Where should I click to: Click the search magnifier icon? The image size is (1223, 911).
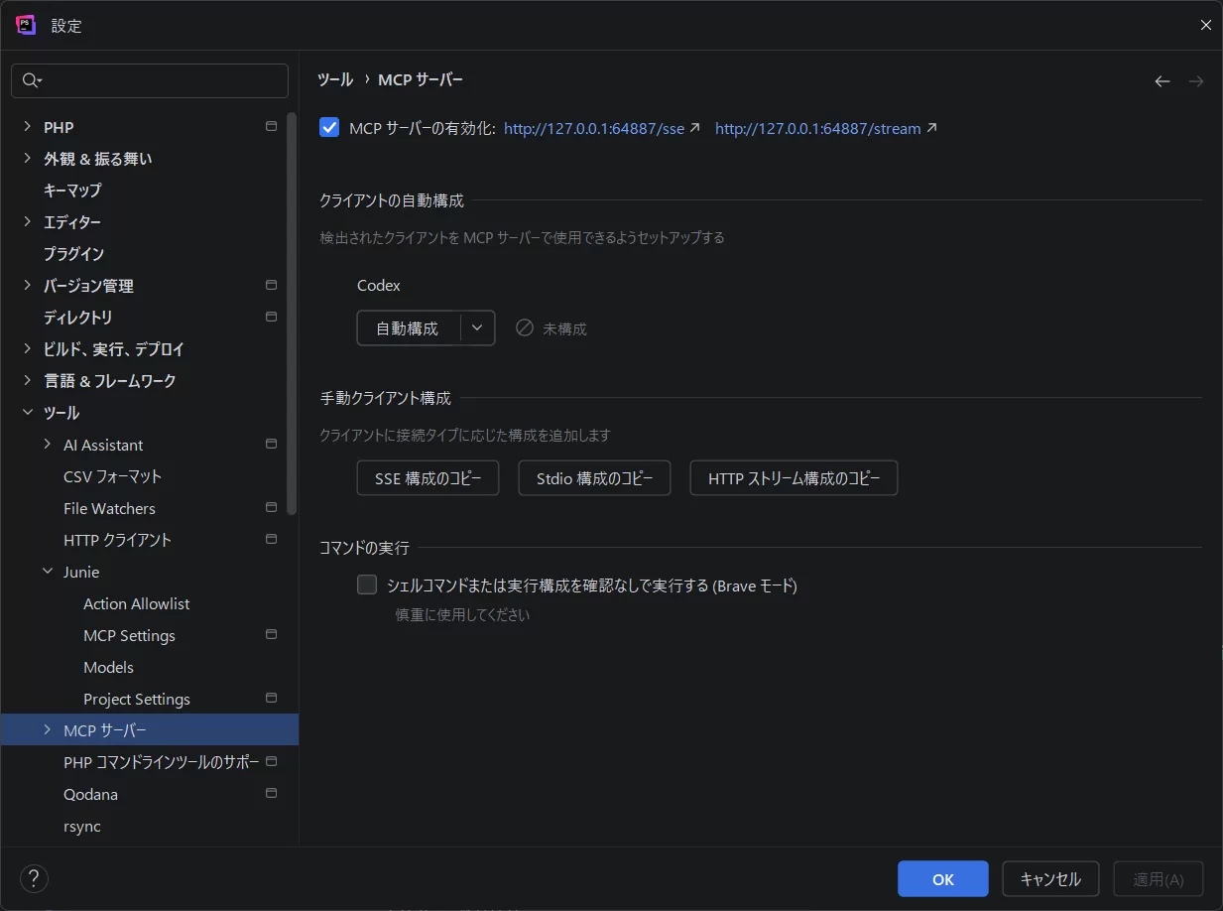[x=31, y=80]
